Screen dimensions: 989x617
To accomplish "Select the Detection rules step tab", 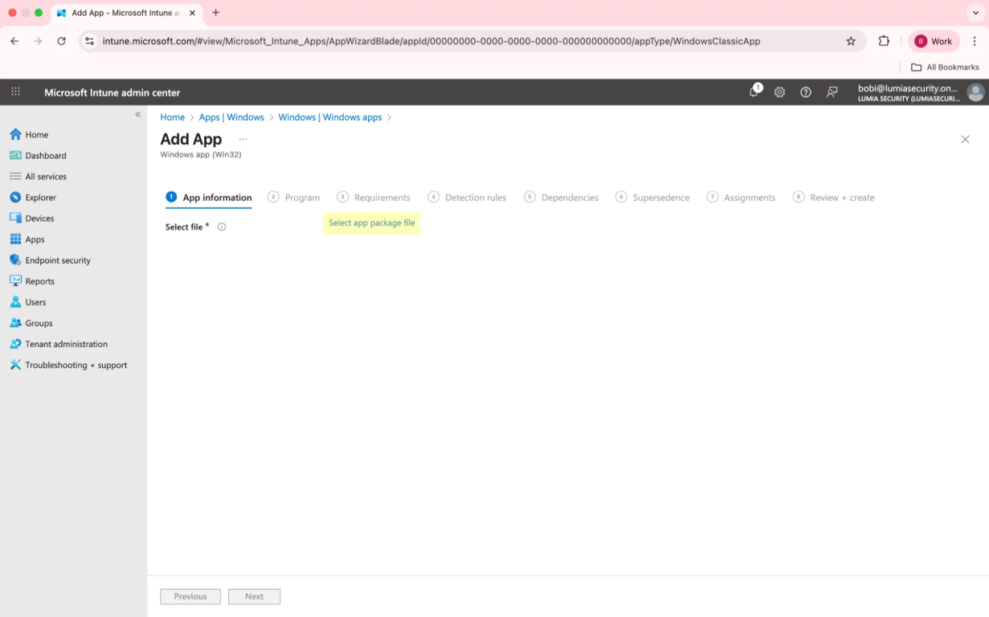I will tap(468, 197).
